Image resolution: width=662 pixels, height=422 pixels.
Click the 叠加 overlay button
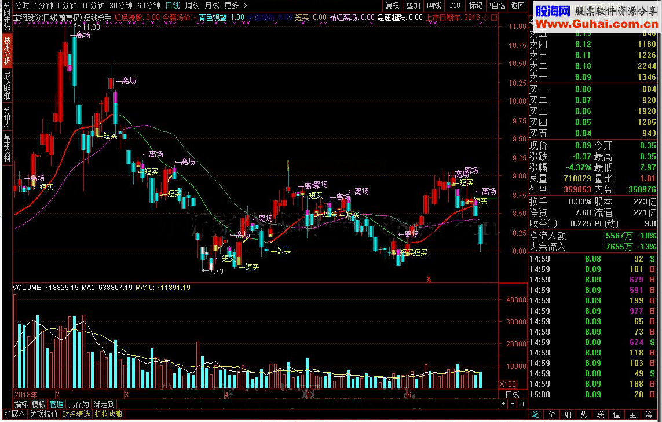point(413,5)
